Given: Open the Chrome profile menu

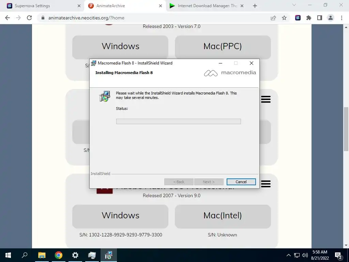Looking at the screenshot, I should pos(331,18).
